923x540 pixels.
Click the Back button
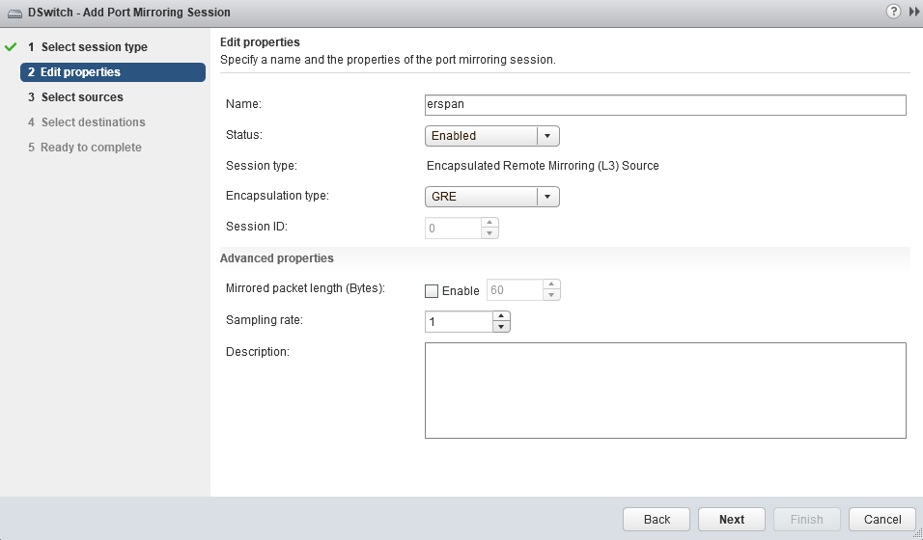tap(657, 519)
